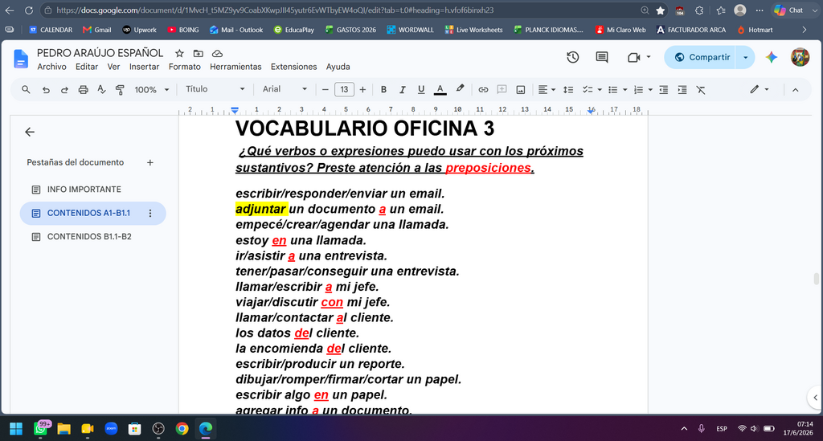Clear formatting with the crossed-T icon
This screenshot has height=441, width=823.
tap(701, 90)
